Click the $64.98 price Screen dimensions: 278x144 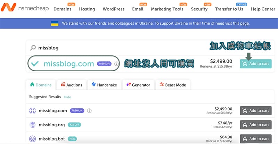[226, 137]
